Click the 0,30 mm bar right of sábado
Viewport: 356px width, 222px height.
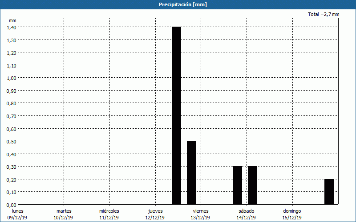[252, 185]
